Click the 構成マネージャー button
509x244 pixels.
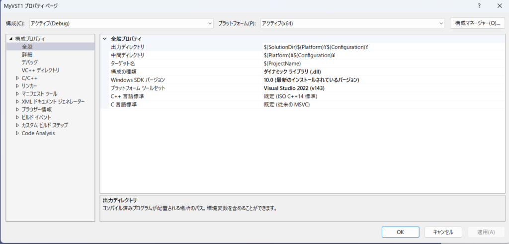[477, 23]
